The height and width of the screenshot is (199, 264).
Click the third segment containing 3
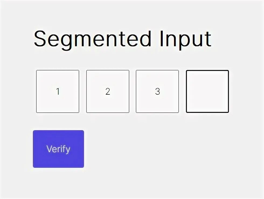[157, 91]
